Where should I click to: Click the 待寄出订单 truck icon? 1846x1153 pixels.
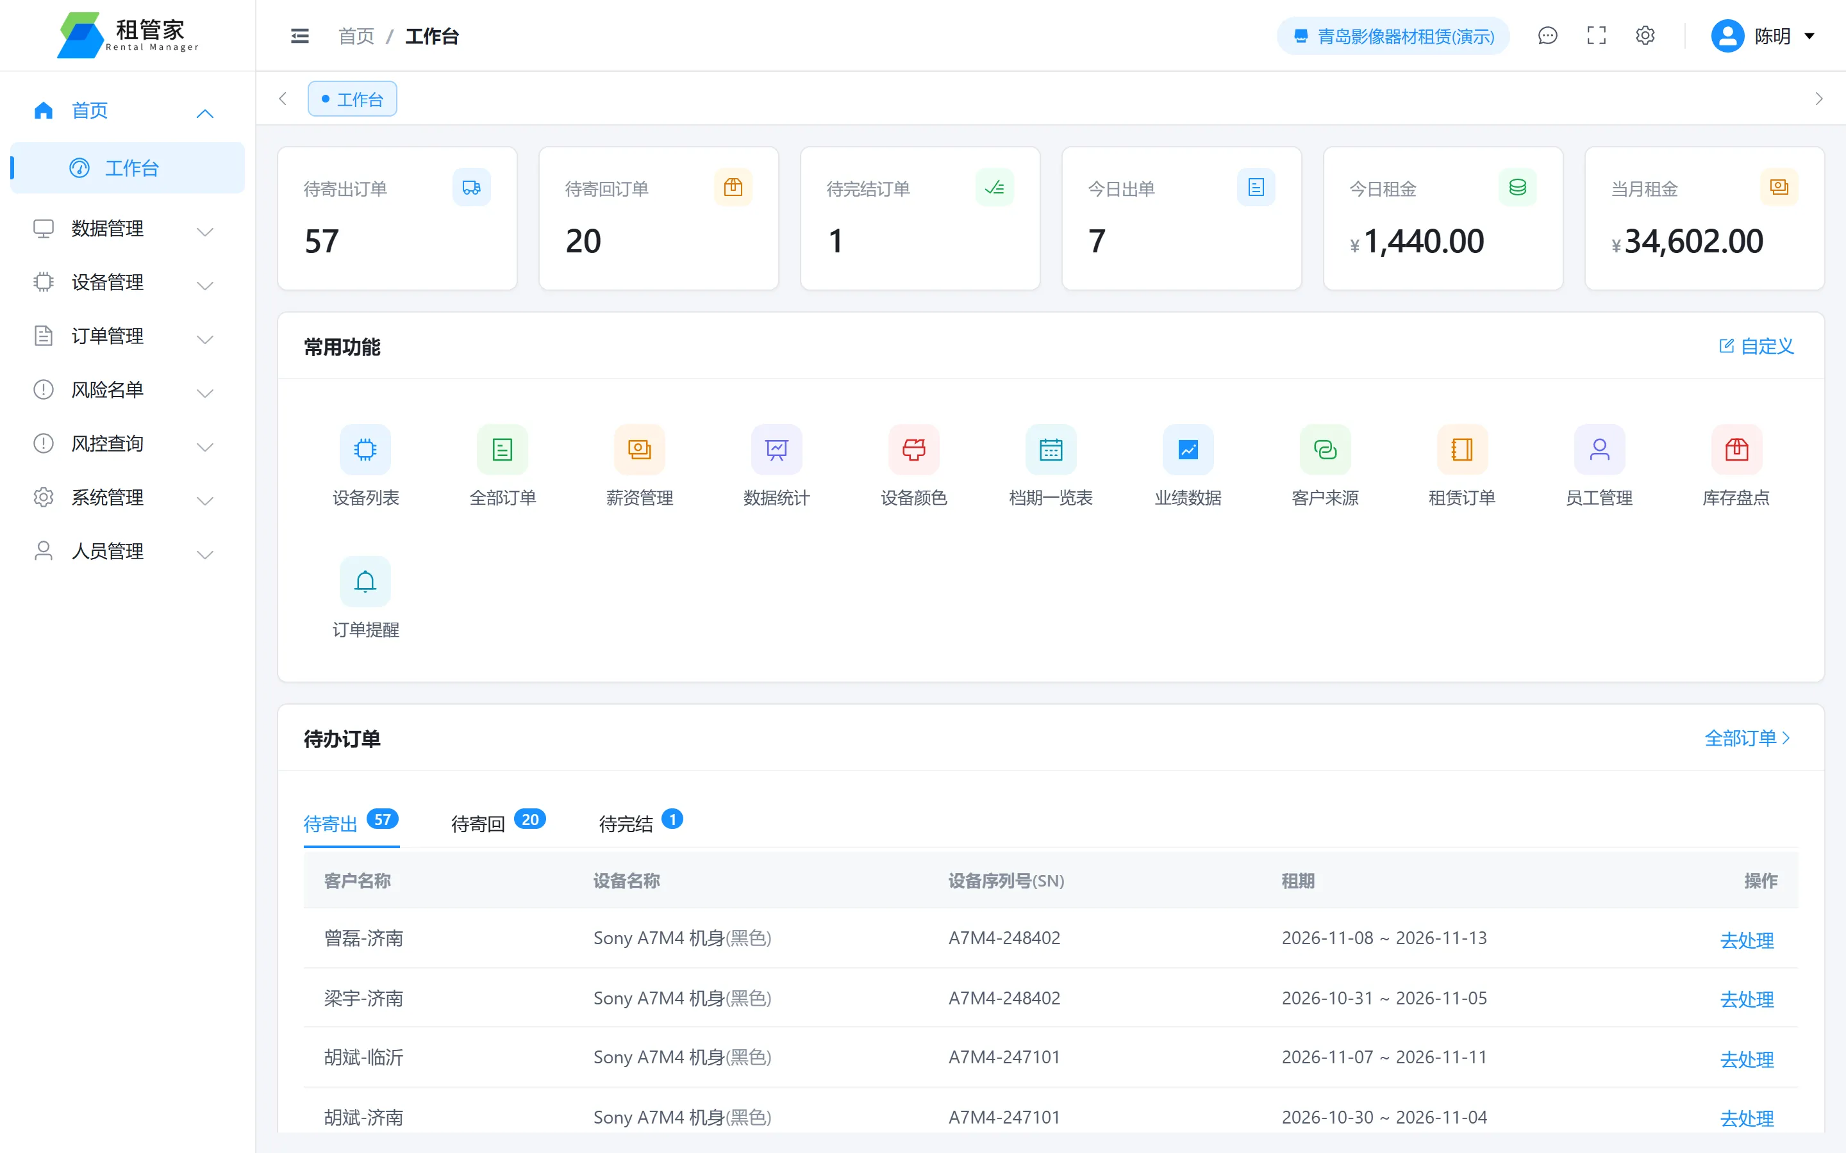coord(471,188)
